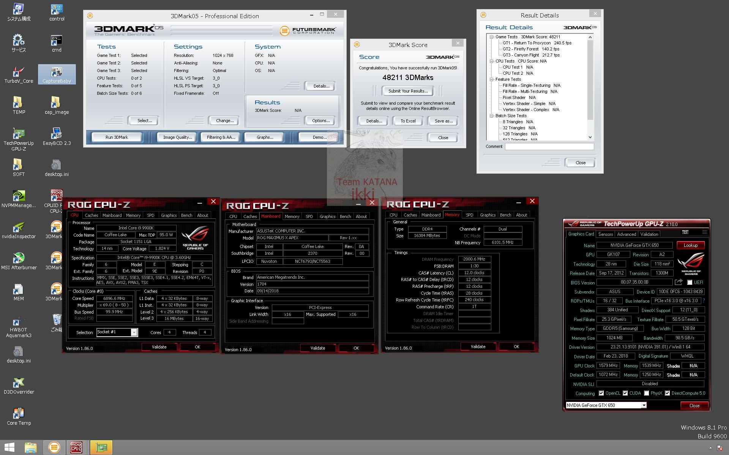Open EasyBCD 2.3 desktop shortcut
Image resolution: width=729 pixels, height=455 pixels.
pyautogui.click(x=57, y=137)
